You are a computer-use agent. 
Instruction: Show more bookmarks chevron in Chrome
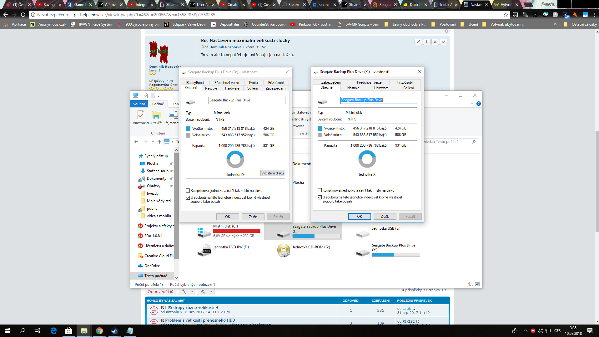tap(555, 24)
